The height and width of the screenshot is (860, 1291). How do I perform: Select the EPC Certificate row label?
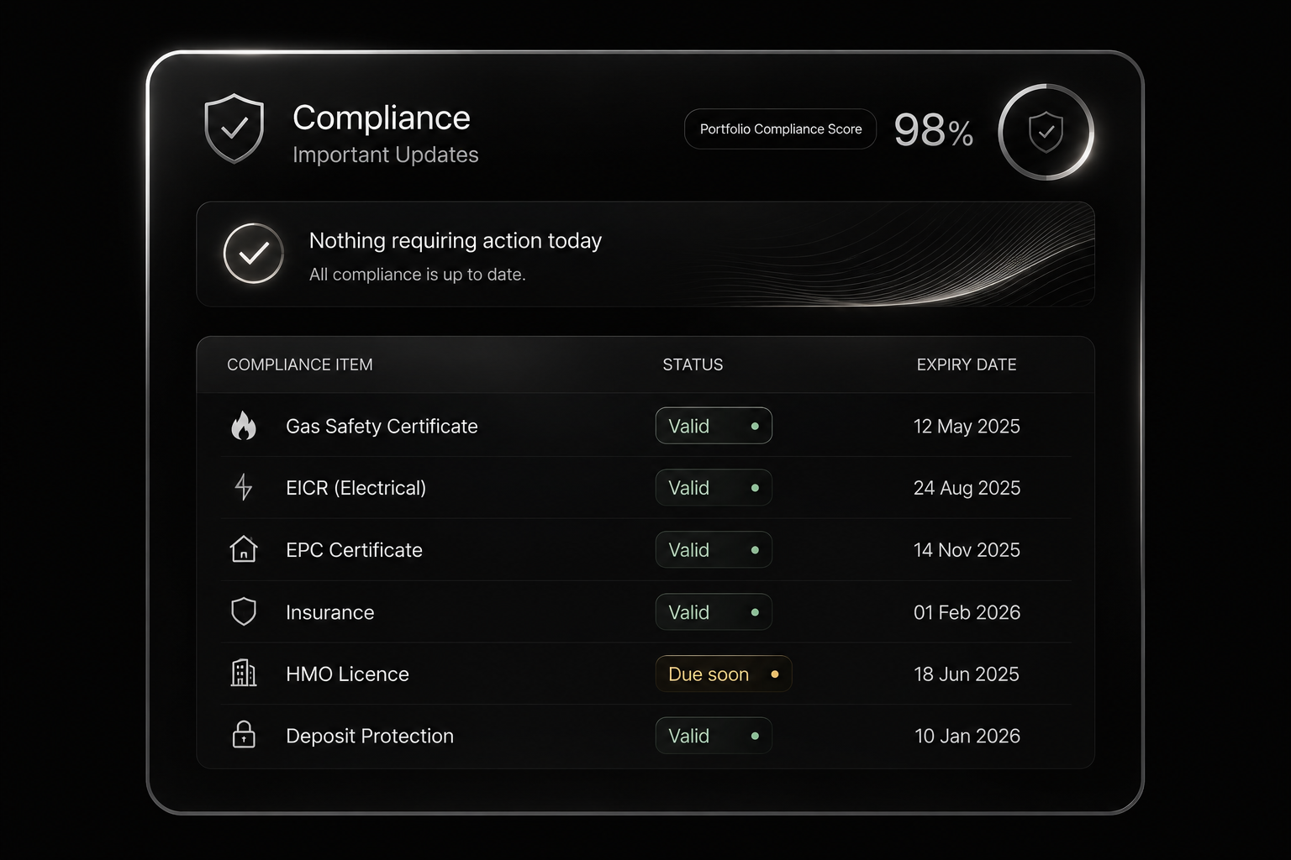(x=354, y=550)
